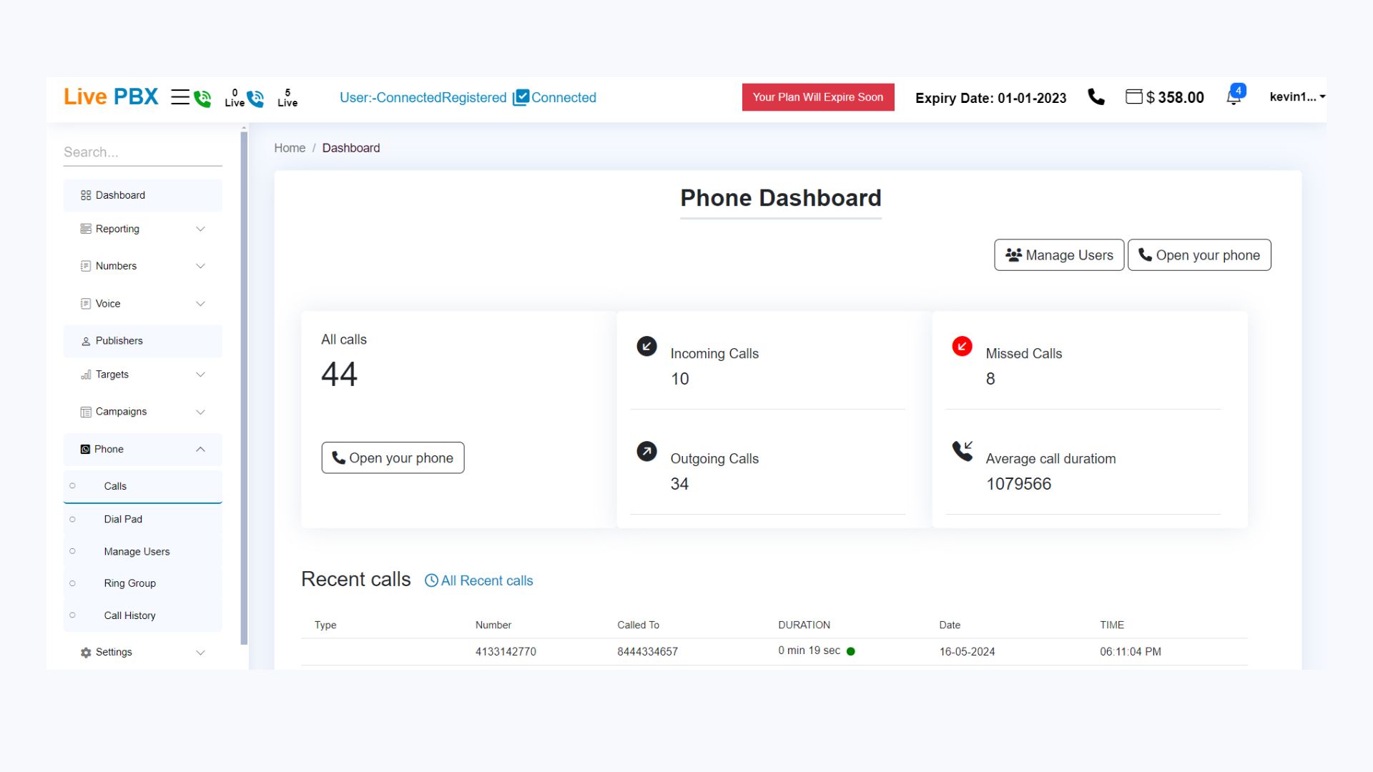Select Dial Pad under Phone
Screen dimensions: 1373x772
pyautogui.click(x=142, y=520)
